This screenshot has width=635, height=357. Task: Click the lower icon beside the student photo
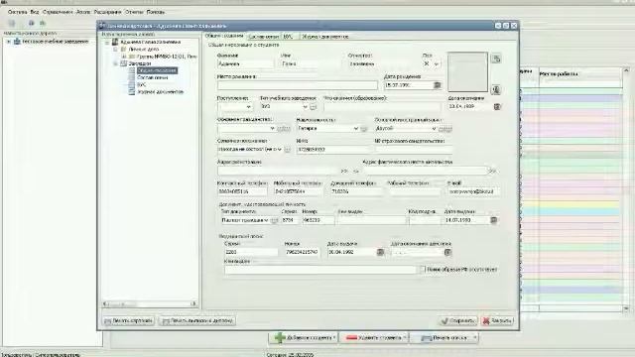click(x=496, y=89)
